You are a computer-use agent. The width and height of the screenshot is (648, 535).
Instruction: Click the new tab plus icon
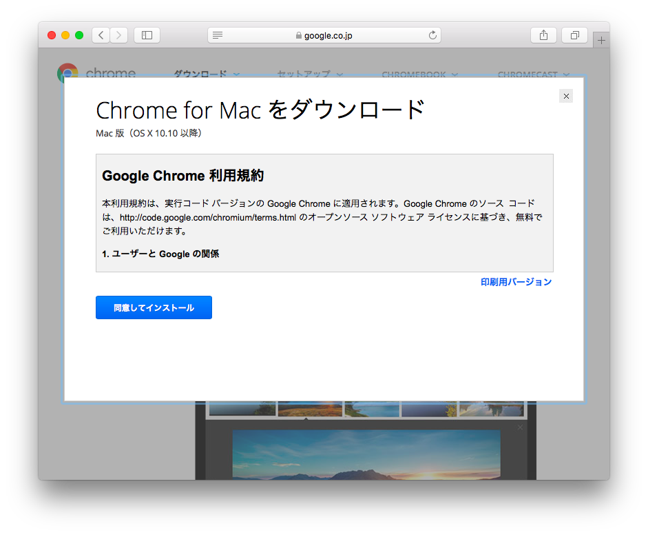[601, 39]
